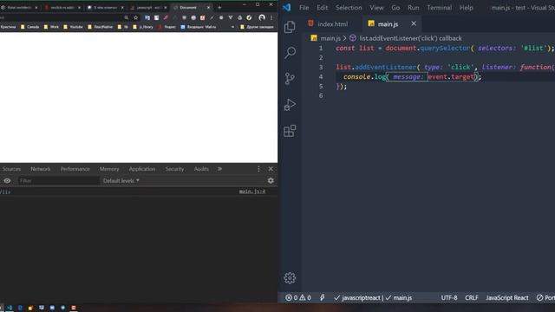
Task: Open the VS Code Search view
Action: 290,53
